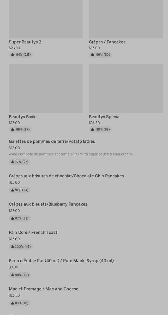Open the Beautys Special item photo

click(126, 89)
